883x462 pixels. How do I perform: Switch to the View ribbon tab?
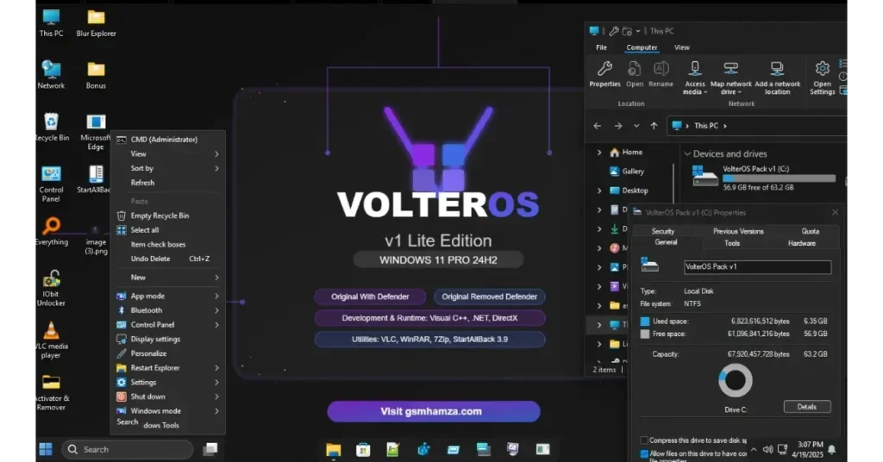(682, 47)
